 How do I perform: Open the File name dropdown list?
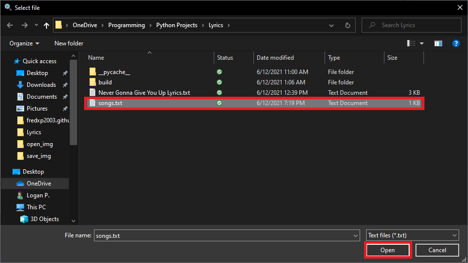point(356,235)
